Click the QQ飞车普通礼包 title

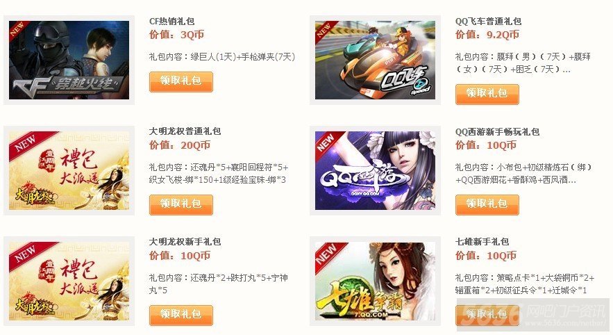click(x=488, y=21)
